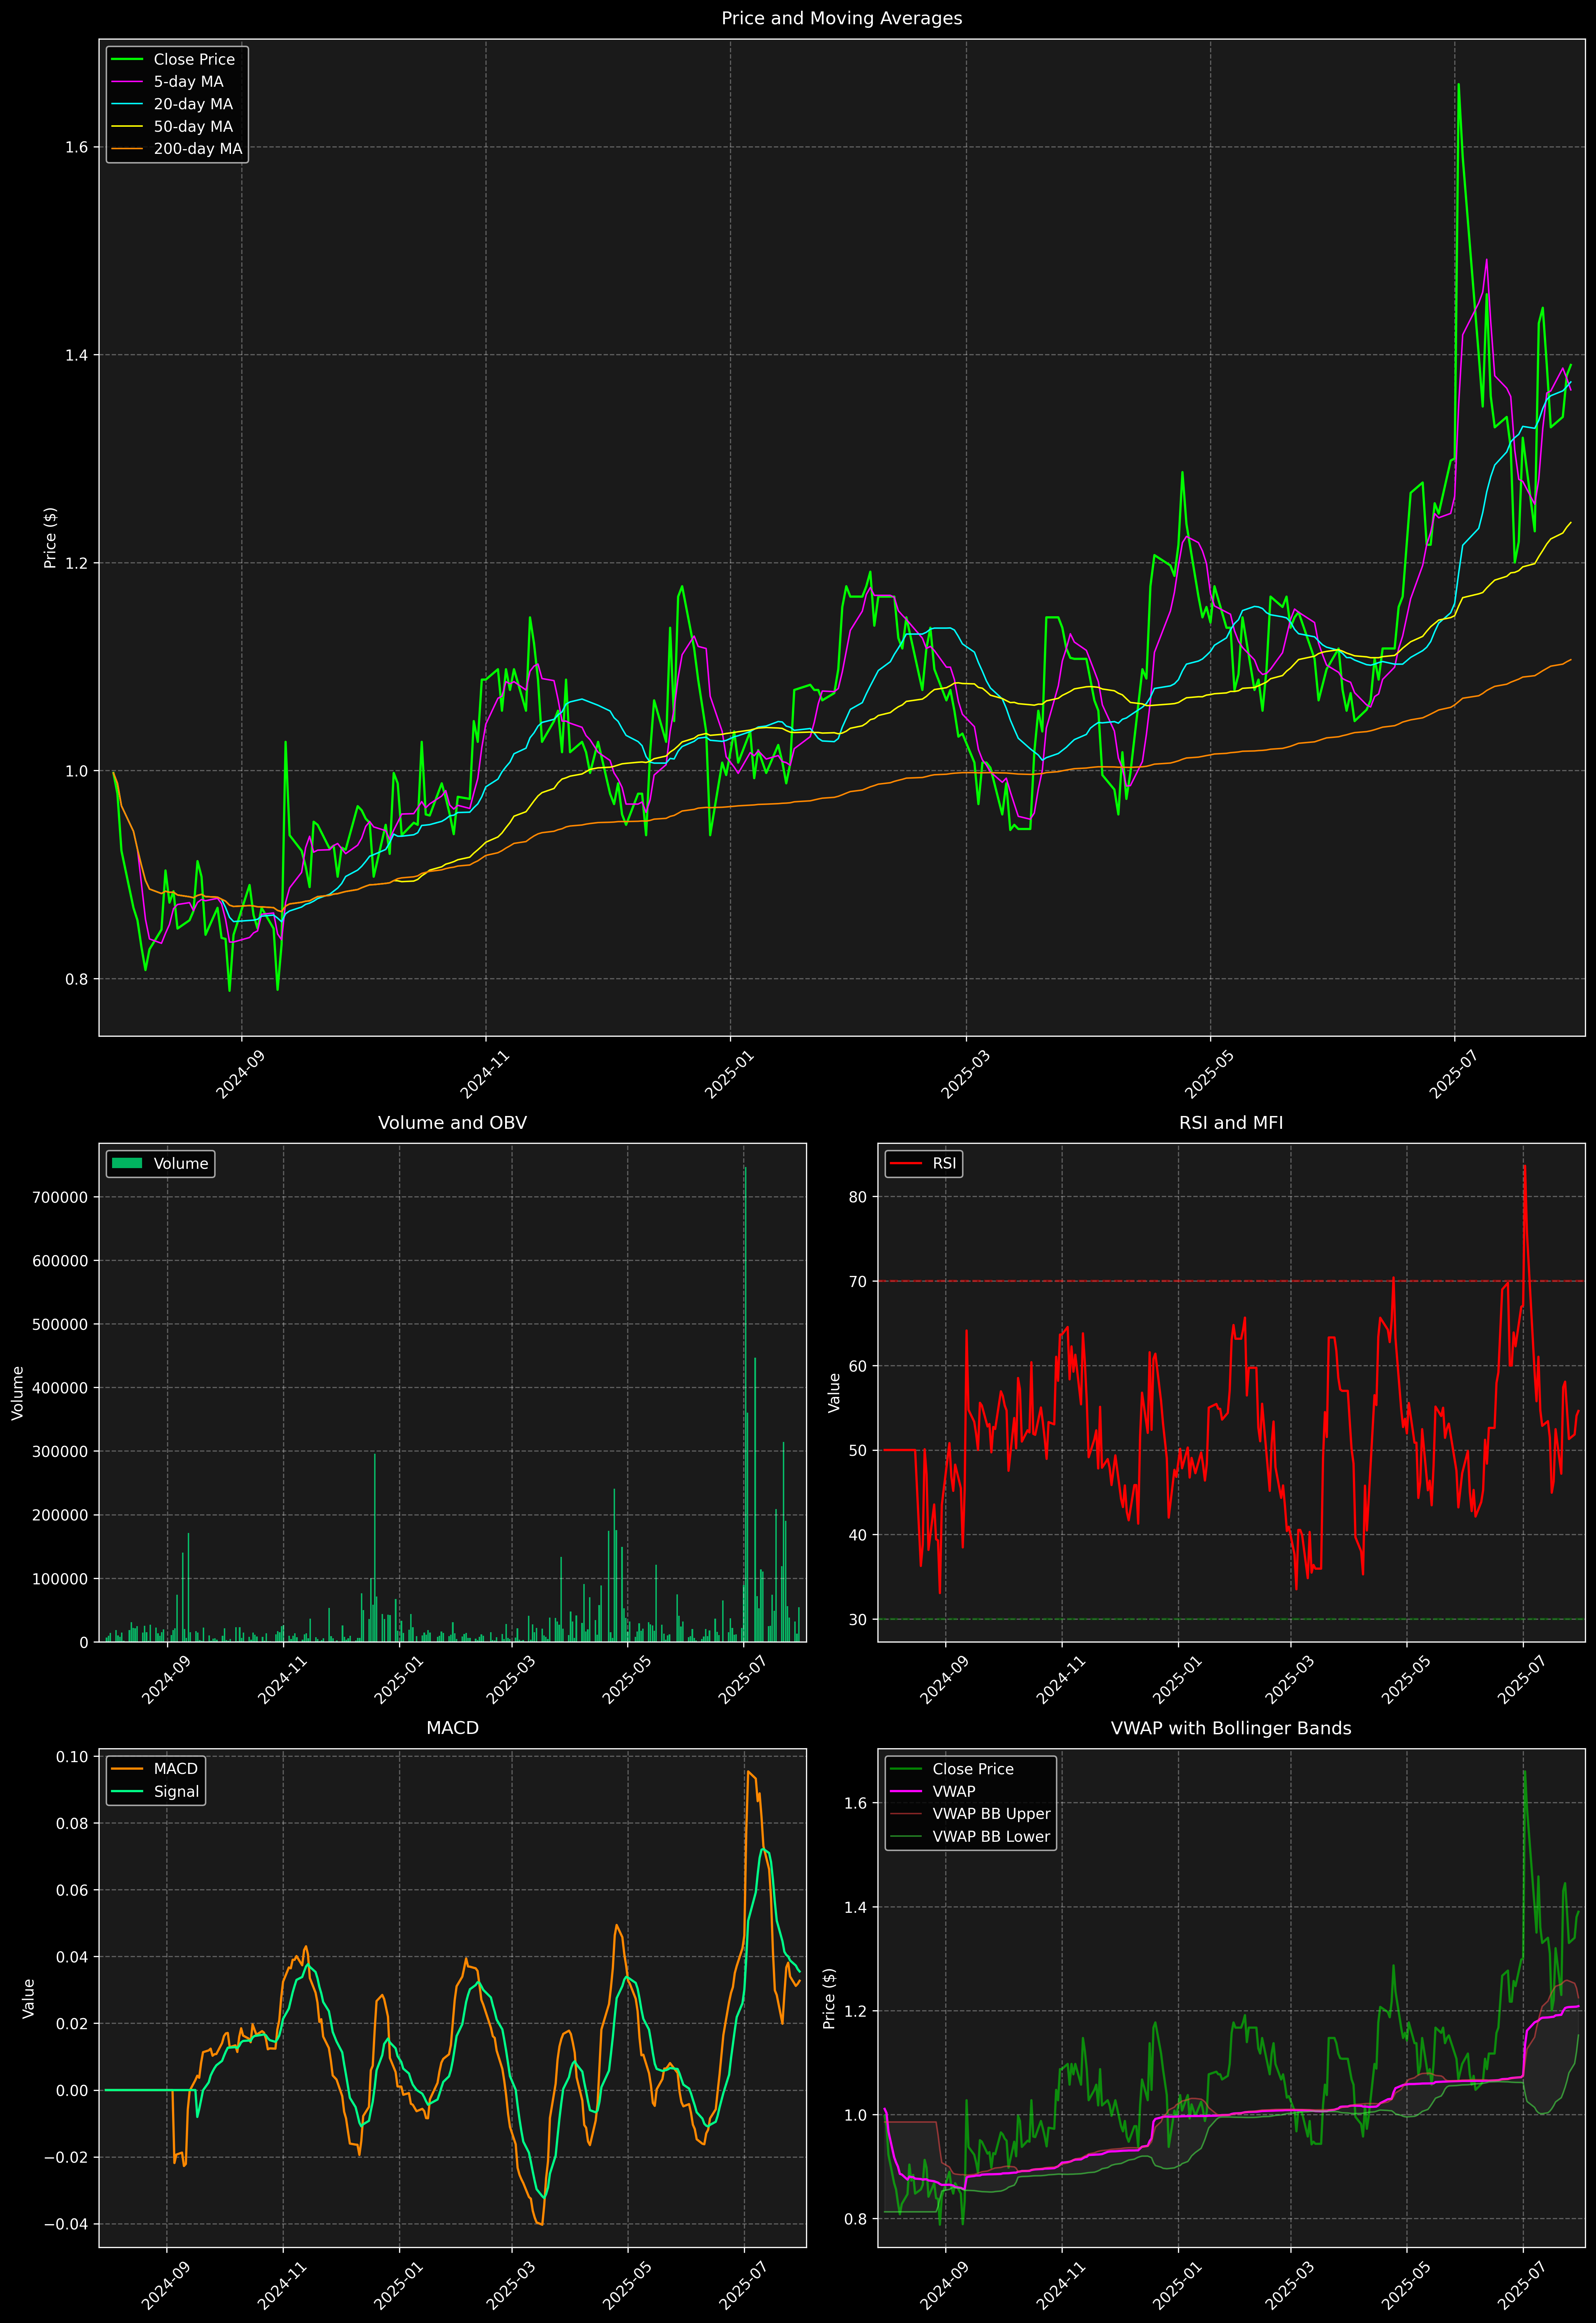Click the 80 tick on the RSI axis
The height and width of the screenshot is (2323, 1596).
pos(858,1197)
